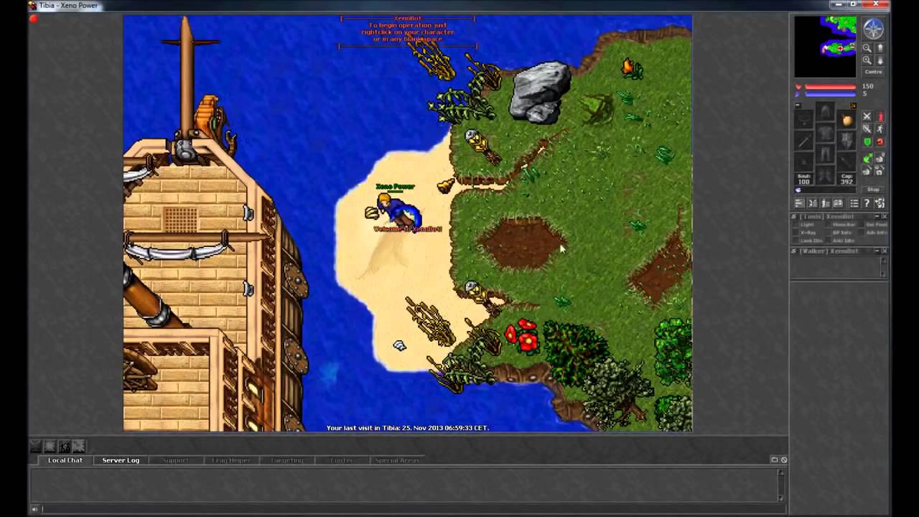Move minimap one floor down

click(x=880, y=60)
